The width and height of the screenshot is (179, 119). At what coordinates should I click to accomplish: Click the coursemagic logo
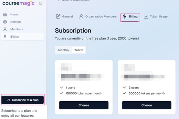pos(18,3)
